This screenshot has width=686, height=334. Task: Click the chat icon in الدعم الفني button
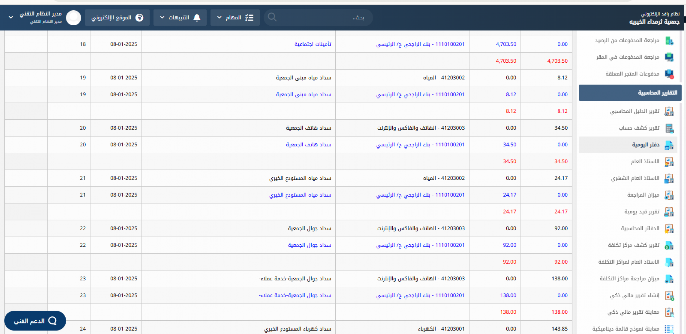pos(53,321)
